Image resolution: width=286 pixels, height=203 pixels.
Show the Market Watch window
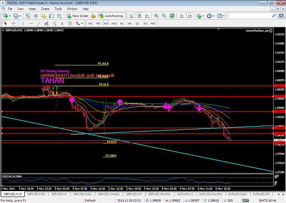coord(28,16)
